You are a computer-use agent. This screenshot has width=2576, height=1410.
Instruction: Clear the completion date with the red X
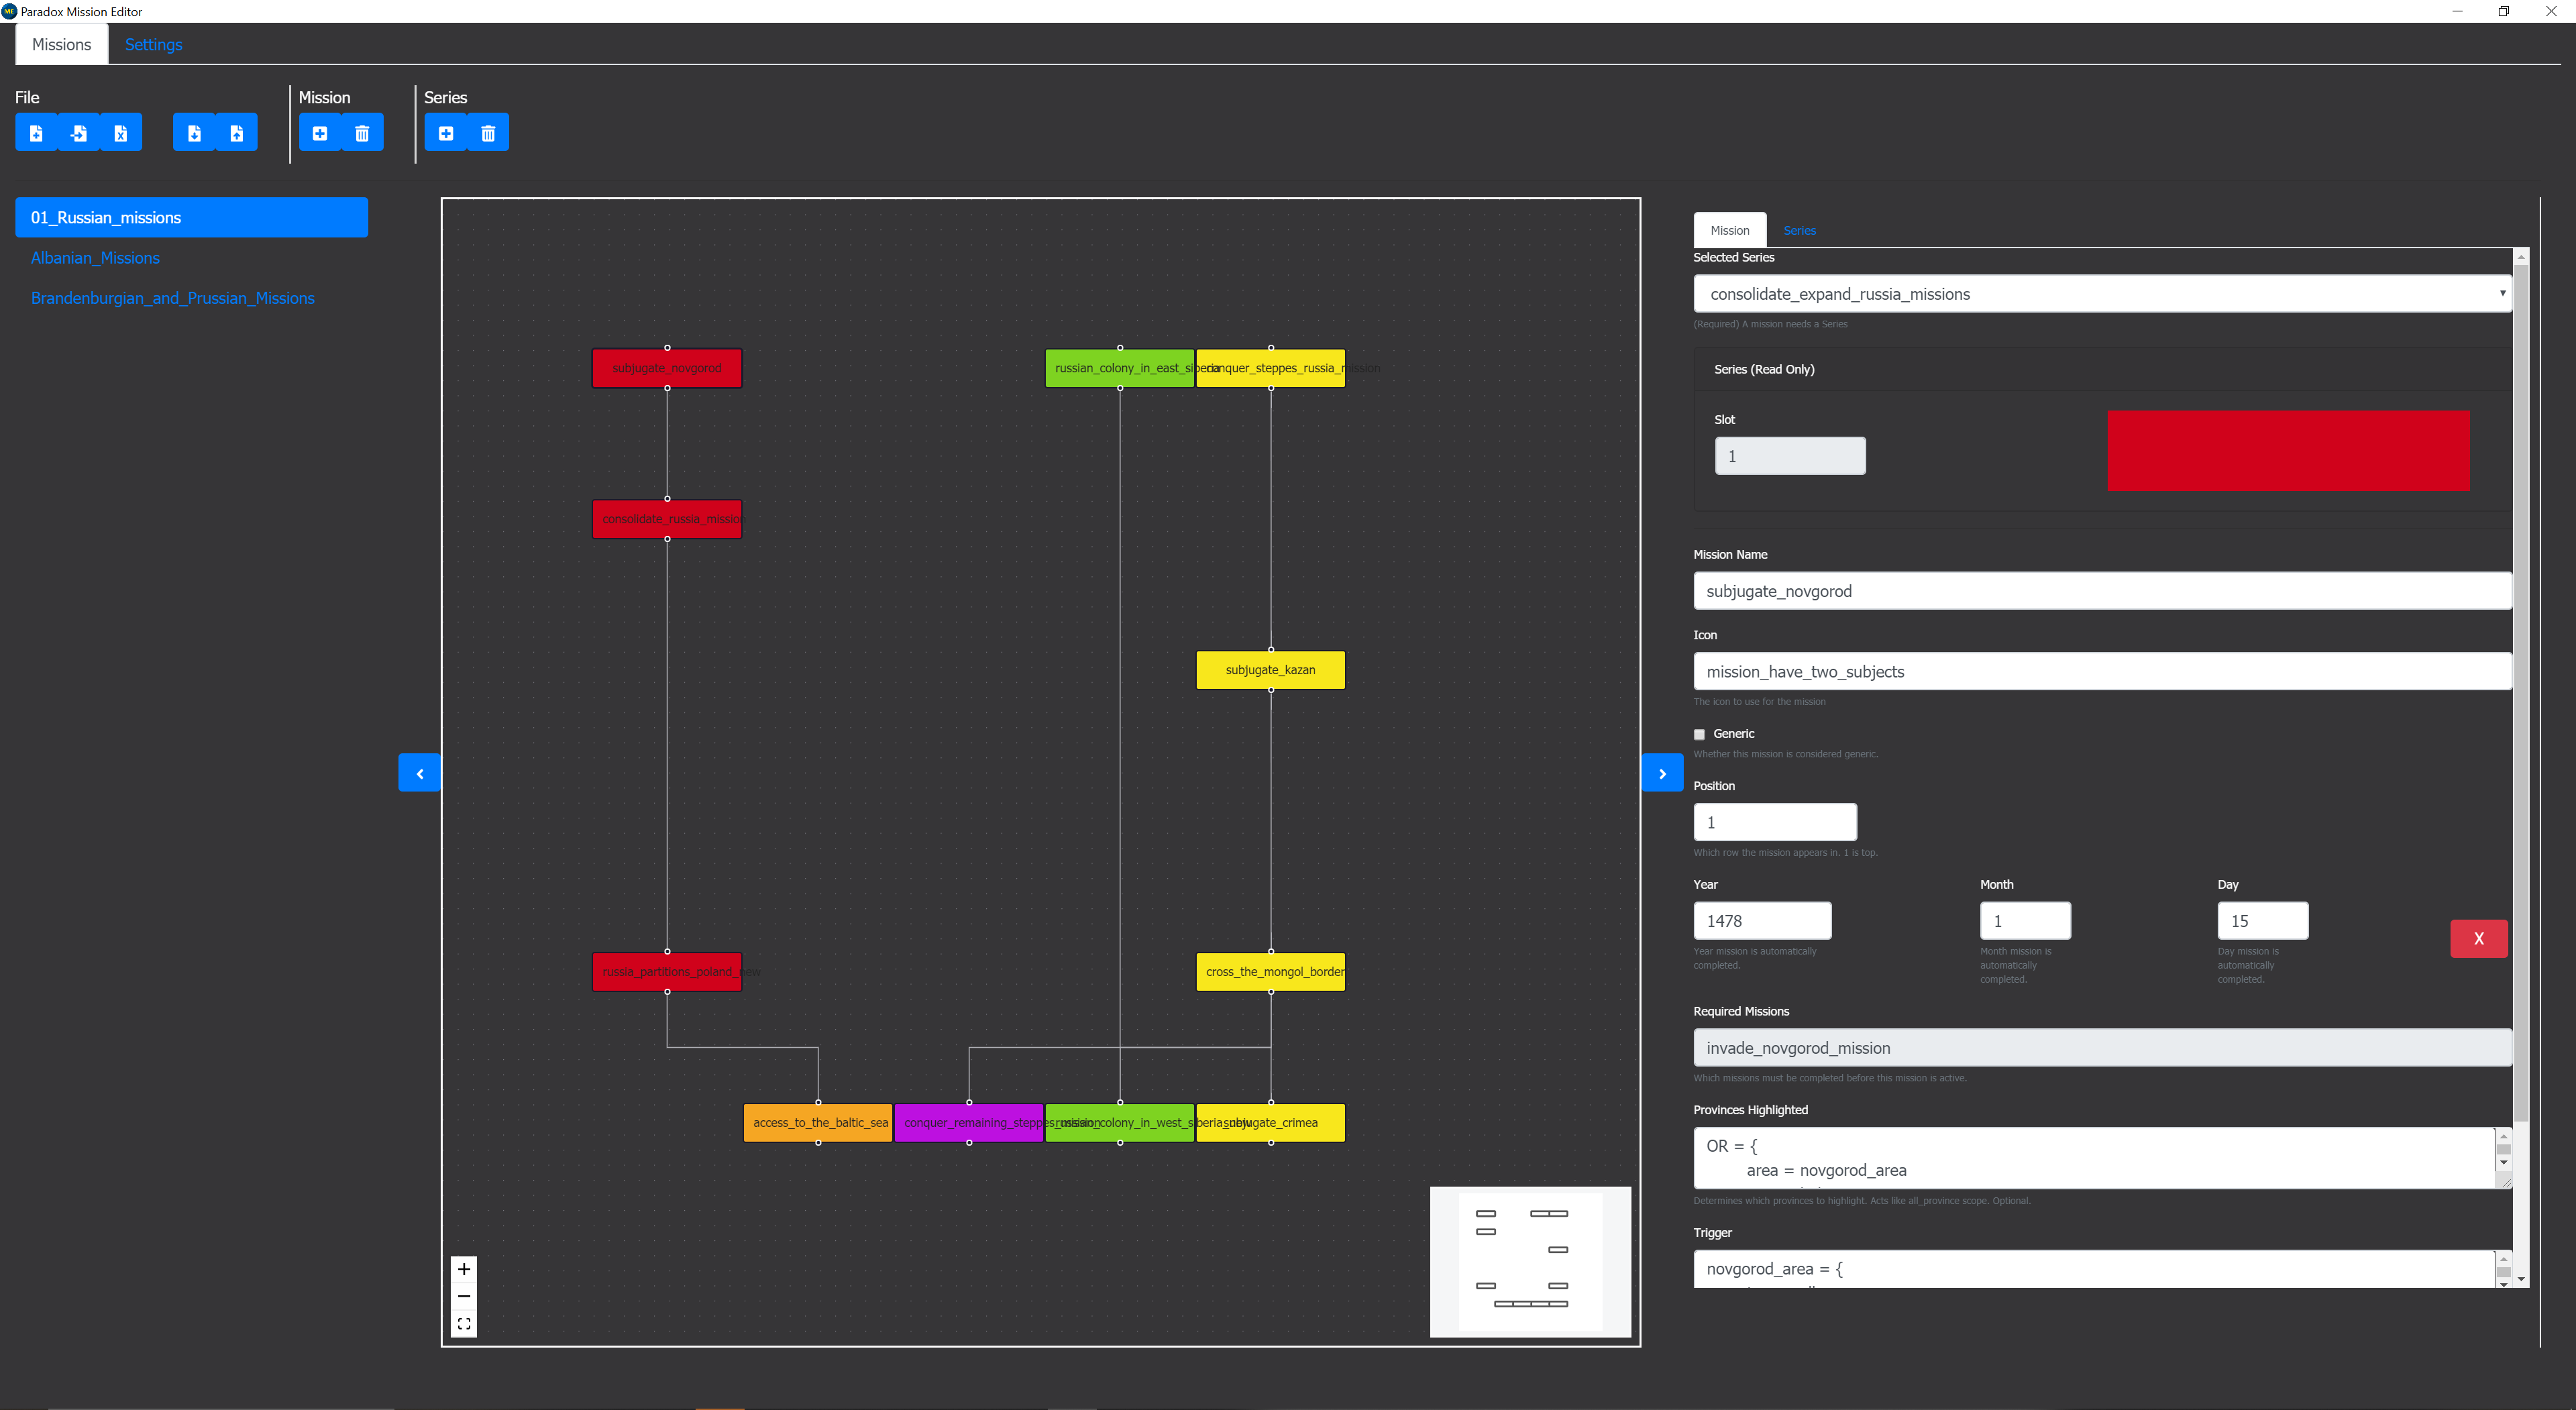2479,938
